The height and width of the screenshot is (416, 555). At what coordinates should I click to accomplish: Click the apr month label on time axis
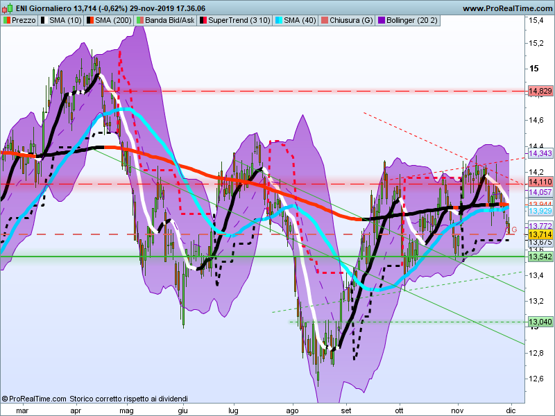coord(76,410)
